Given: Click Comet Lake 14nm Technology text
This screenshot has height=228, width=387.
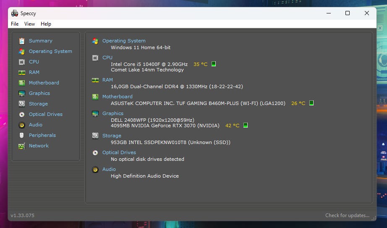Looking at the screenshot, I should pyautogui.click(x=147, y=70).
